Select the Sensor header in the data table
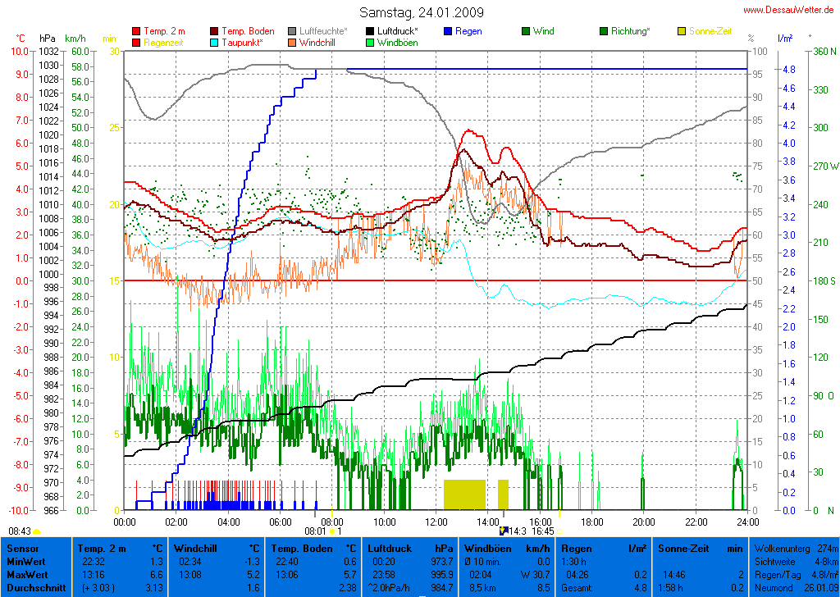840x597 pixels. click(x=23, y=548)
